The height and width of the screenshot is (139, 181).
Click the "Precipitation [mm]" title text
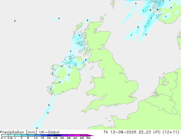coord(19,132)
